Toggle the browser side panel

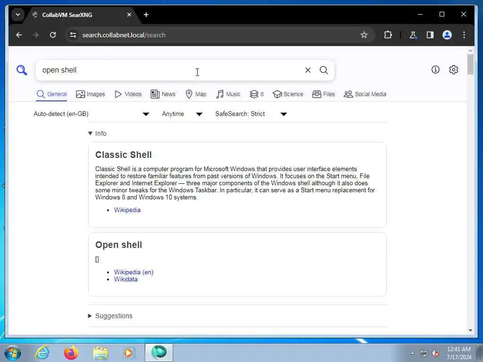[x=430, y=35]
